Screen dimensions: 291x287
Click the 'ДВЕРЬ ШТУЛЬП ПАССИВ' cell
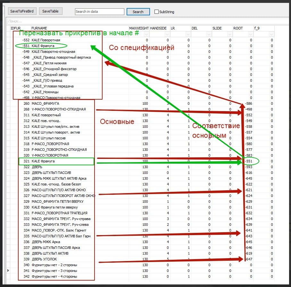click(x=51, y=173)
